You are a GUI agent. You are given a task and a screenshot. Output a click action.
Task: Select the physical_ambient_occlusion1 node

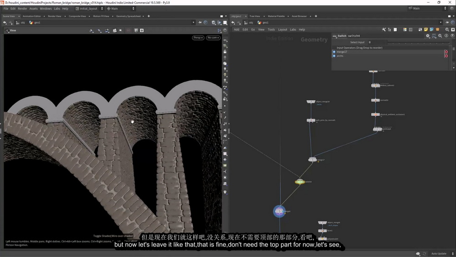tap(375, 115)
